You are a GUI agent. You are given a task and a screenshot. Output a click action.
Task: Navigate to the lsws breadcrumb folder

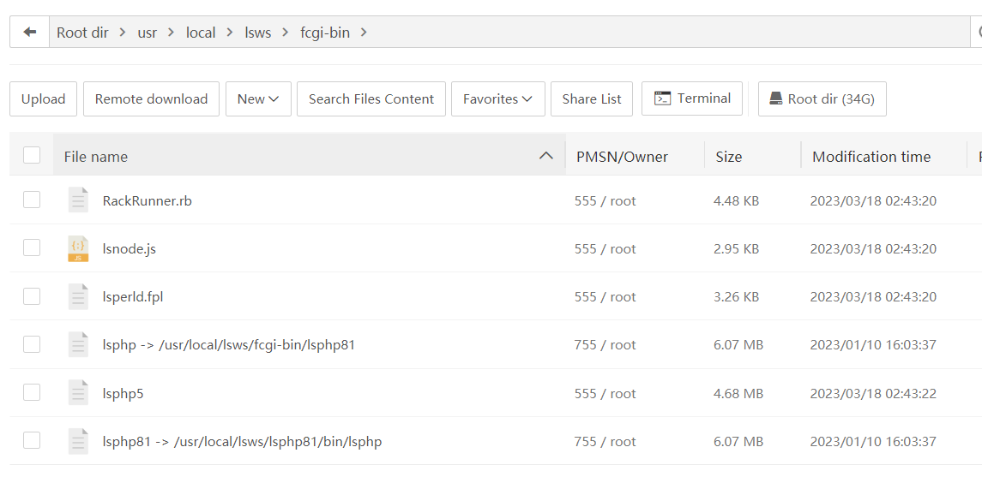pos(257,33)
